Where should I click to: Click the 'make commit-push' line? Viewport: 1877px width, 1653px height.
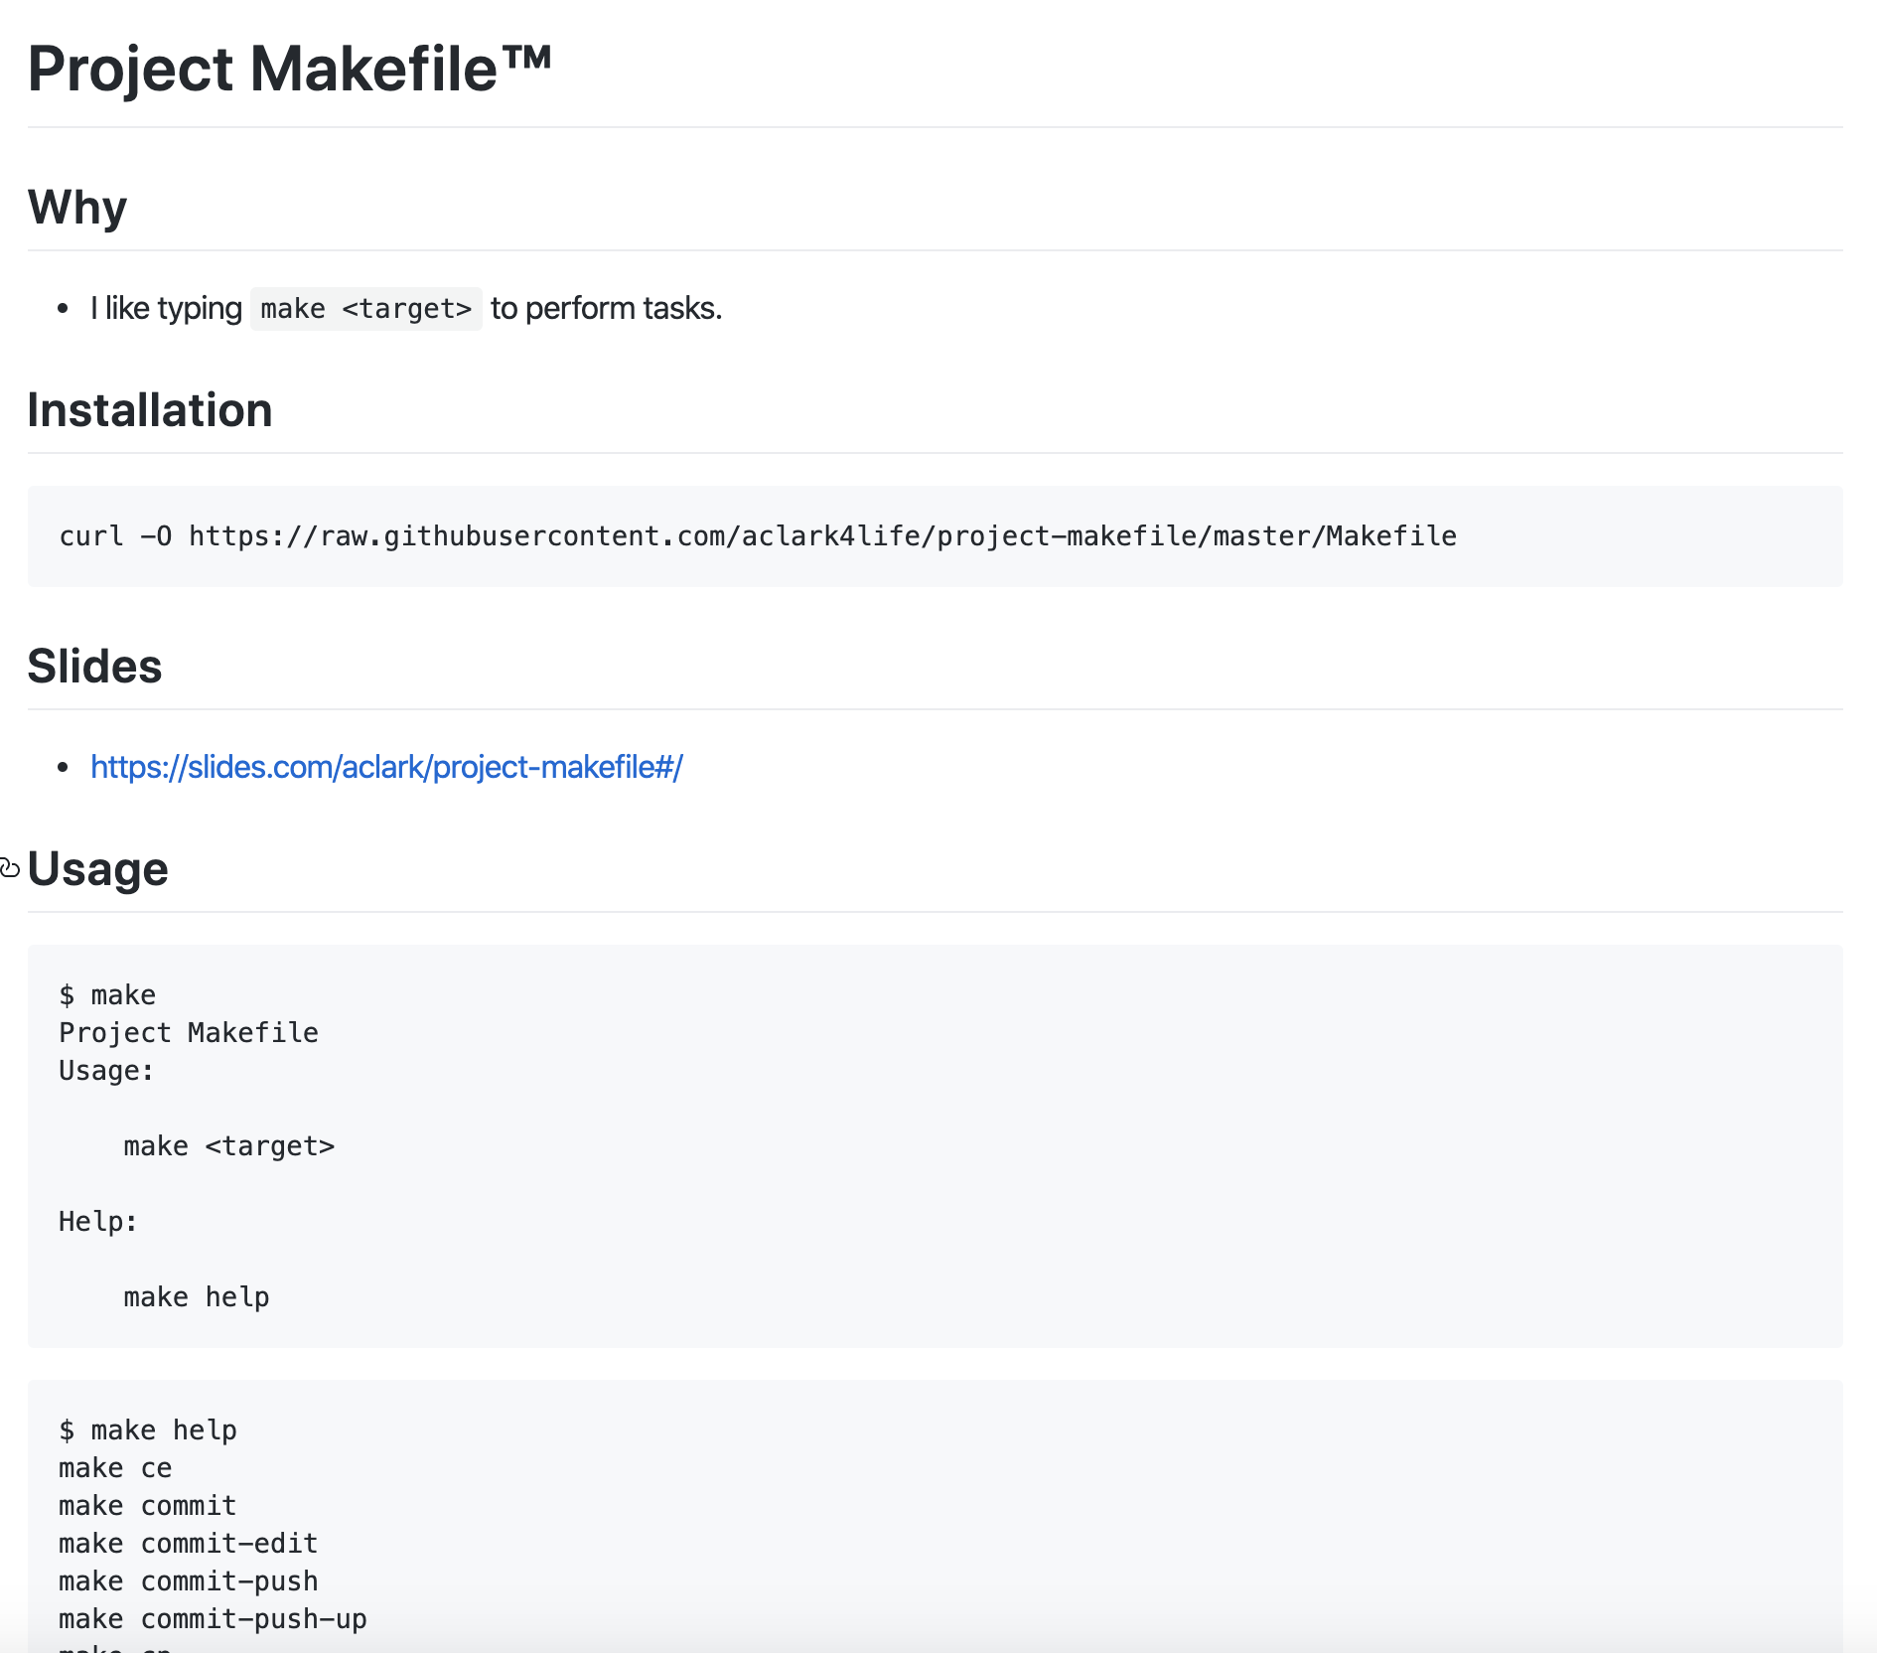click(x=189, y=1581)
